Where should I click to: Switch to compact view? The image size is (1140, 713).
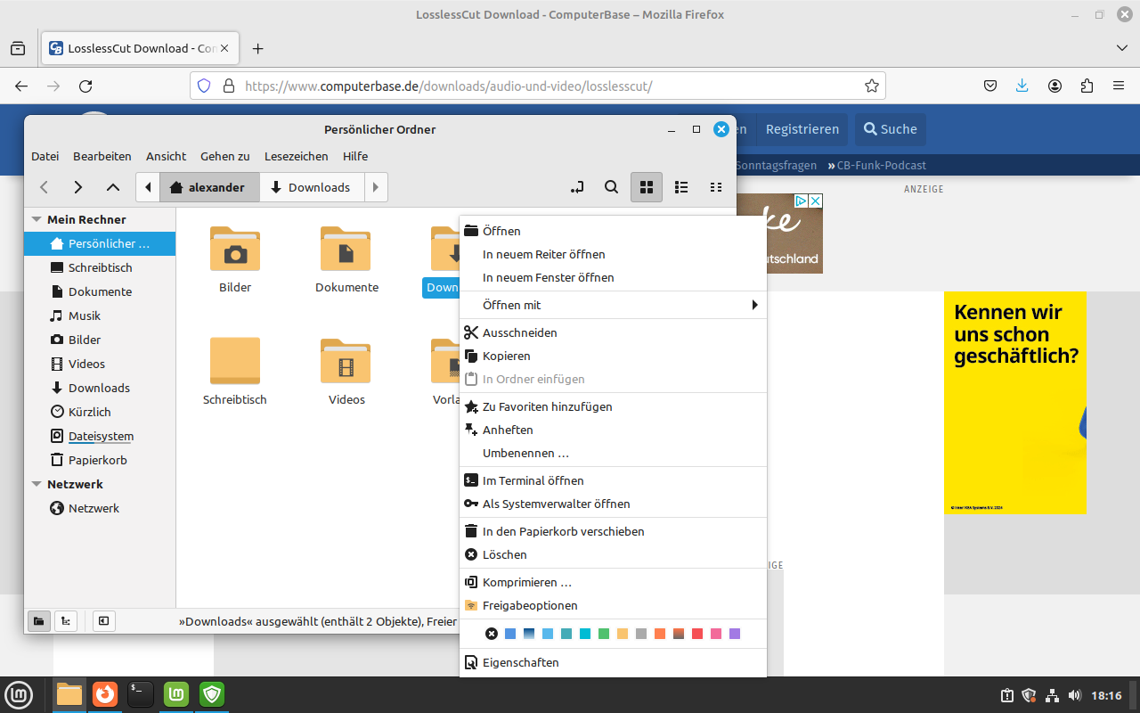715,187
